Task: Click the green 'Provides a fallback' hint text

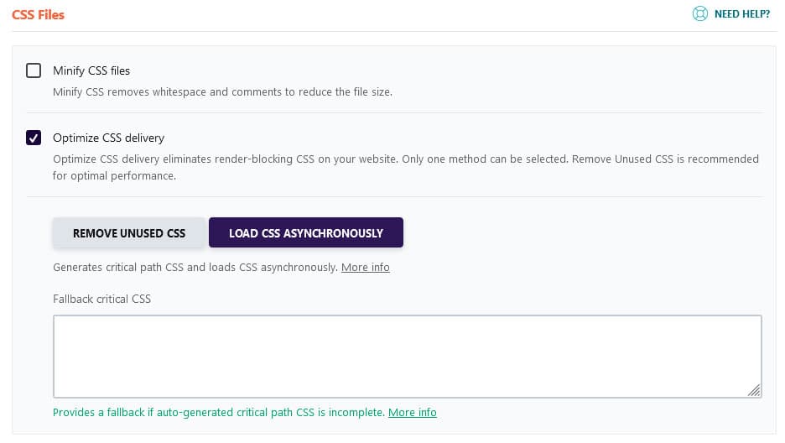Action: coord(218,413)
